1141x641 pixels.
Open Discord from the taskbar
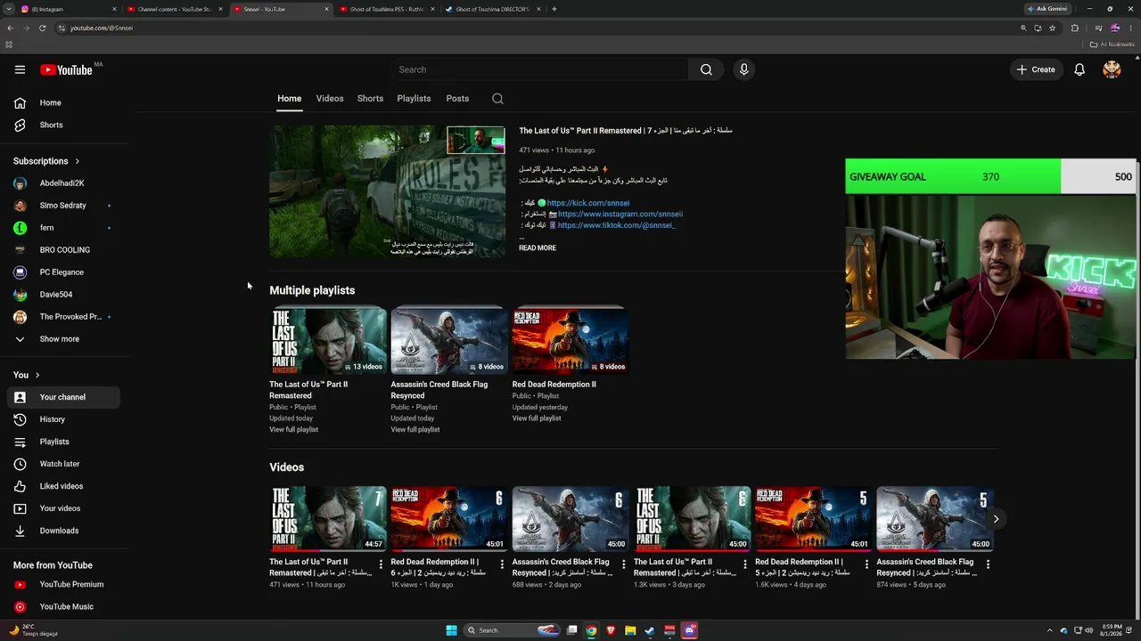(x=689, y=630)
